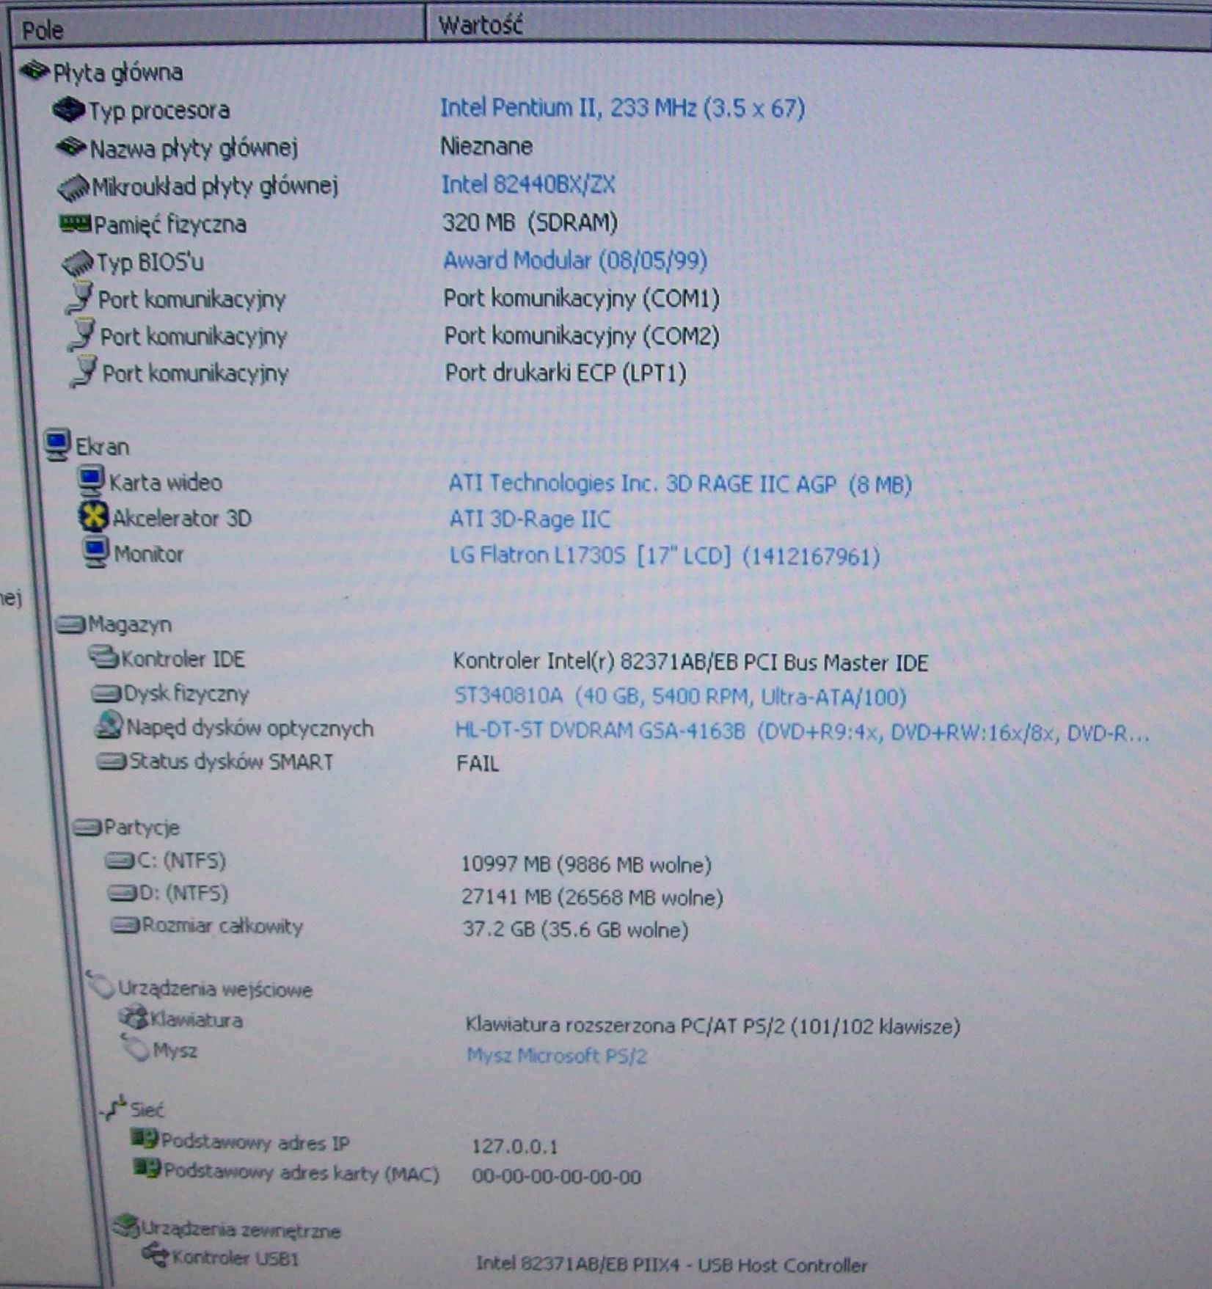
Task: Open the HL-DT-ST DVDRAM GSA-4163B link
Action: (802, 732)
